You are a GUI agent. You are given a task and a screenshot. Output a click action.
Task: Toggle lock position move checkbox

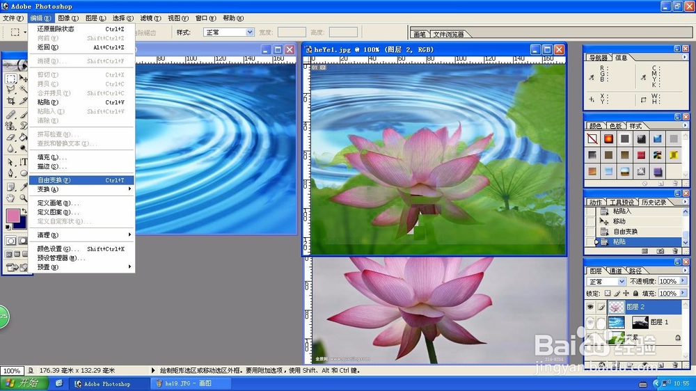626,294
